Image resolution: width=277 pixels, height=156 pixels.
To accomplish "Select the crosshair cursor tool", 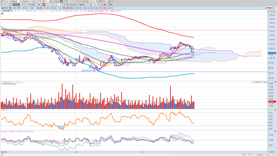I will (x=44, y=5).
